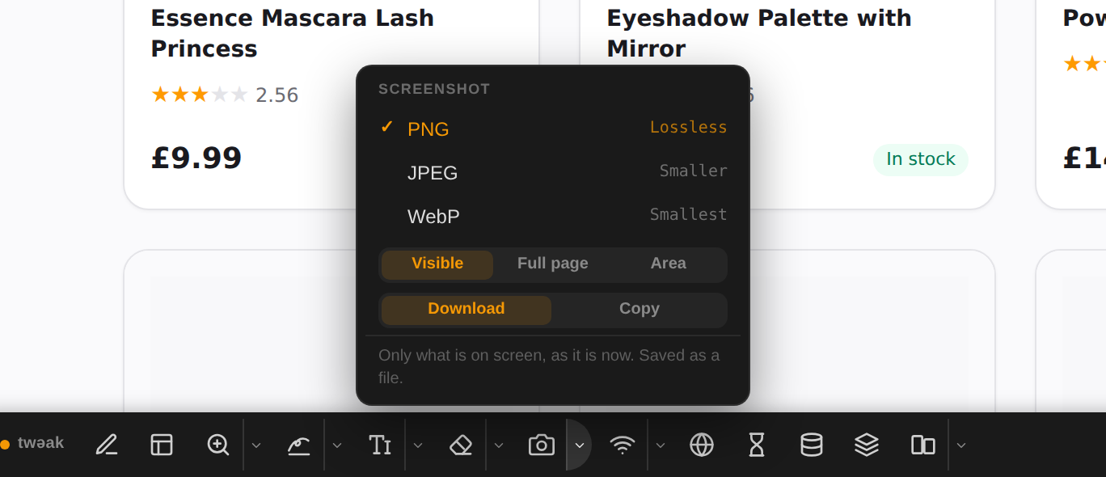Open the layout panel tool
This screenshot has height=477, width=1106.
point(162,445)
